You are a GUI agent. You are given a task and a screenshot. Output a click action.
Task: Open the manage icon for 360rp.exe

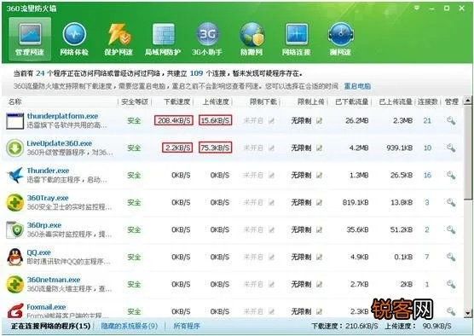coord(451,230)
